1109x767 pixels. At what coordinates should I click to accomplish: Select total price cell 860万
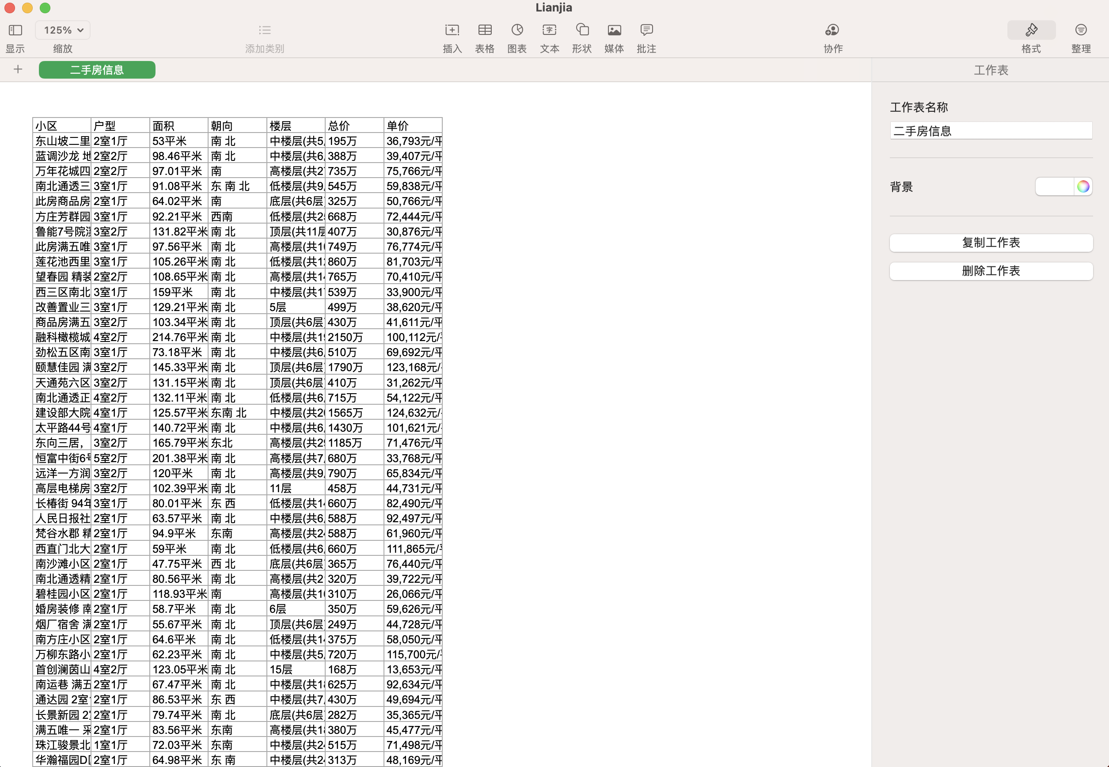(355, 262)
